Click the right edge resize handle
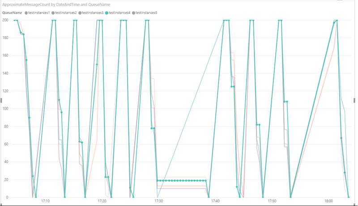 pyautogui.click(x=356, y=101)
